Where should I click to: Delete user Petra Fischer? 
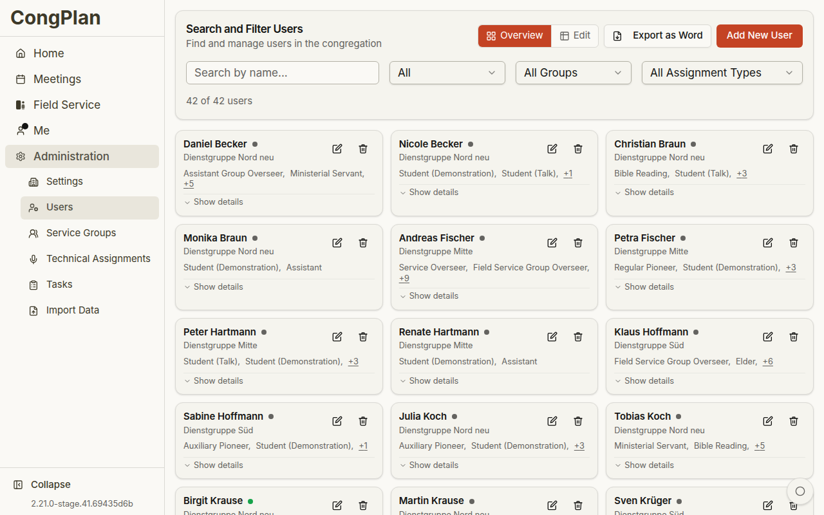pos(794,243)
